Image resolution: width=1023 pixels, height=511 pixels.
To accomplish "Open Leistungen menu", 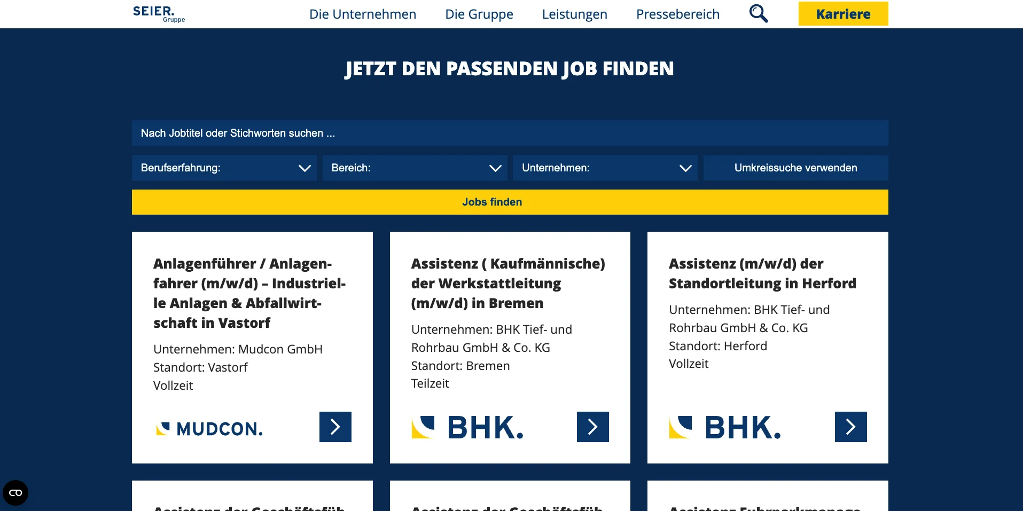I will [575, 14].
